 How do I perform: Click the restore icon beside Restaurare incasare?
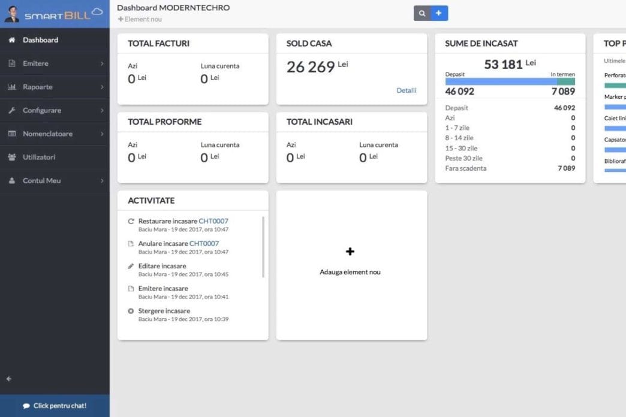(131, 221)
